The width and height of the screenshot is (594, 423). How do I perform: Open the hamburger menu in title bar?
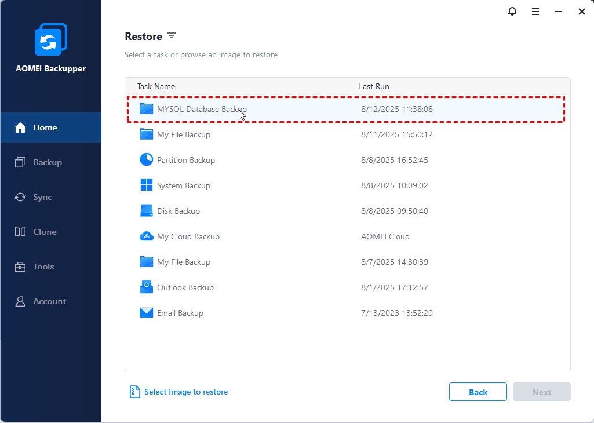click(x=535, y=12)
